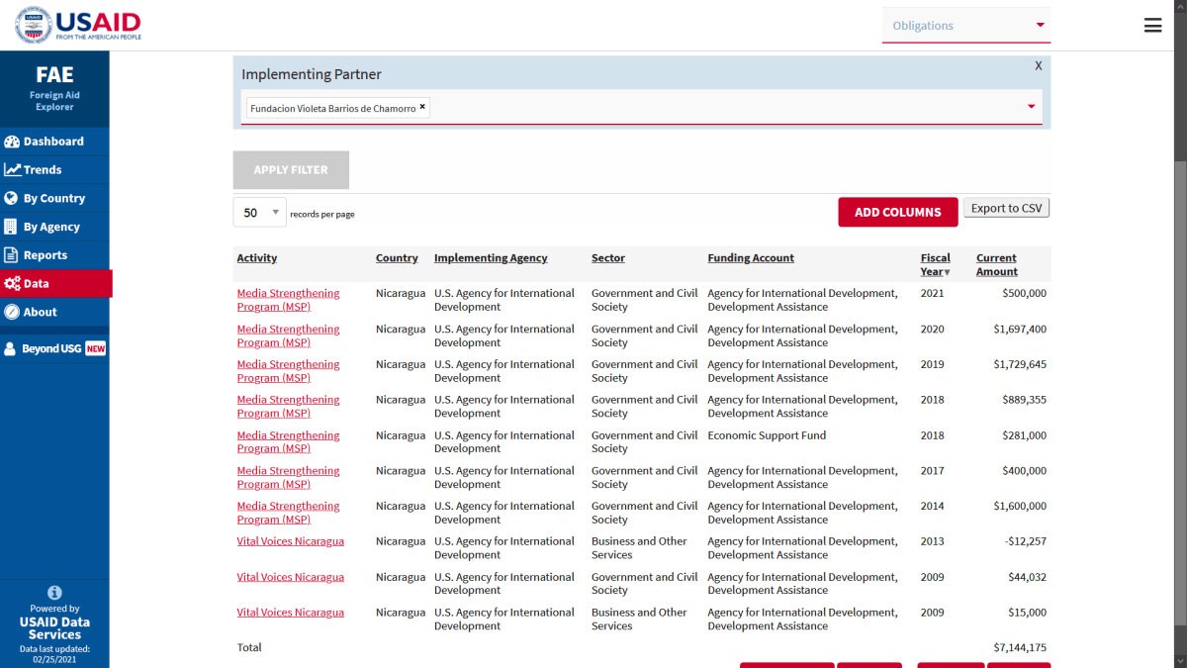Expand the Implementing Partner dropdown arrow
Viewport: 1187px width, 668px height.
(x=1031, y=107)
